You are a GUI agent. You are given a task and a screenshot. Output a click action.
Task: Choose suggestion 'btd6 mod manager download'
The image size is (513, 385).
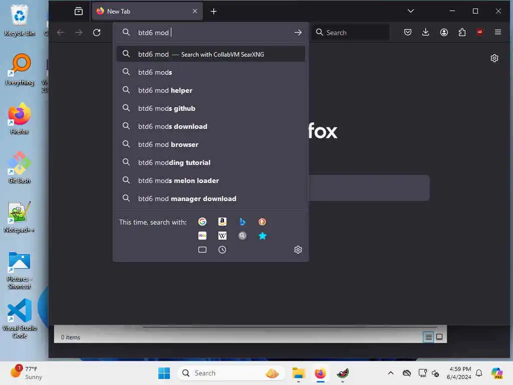(211, 199)
